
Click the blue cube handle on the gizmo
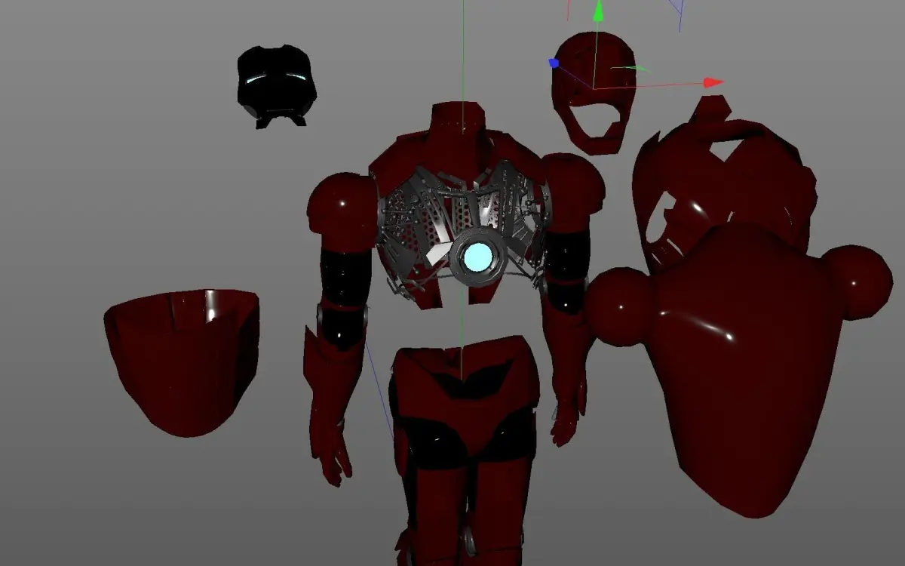pyautogui.click(x=554, y=63)
